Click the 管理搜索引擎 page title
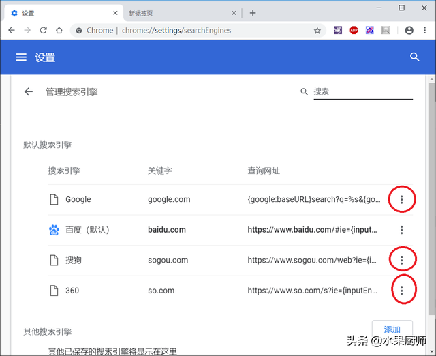Viewport: 436px width, 356px height. click(x=72, y=92)
